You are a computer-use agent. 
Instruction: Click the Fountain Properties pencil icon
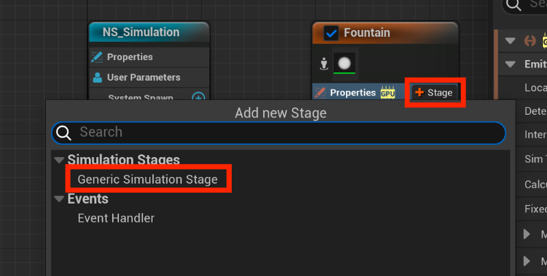(x=319, y=92)
